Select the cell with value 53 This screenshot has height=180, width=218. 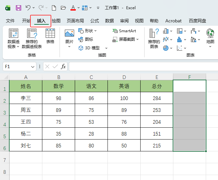coord(91,122)
